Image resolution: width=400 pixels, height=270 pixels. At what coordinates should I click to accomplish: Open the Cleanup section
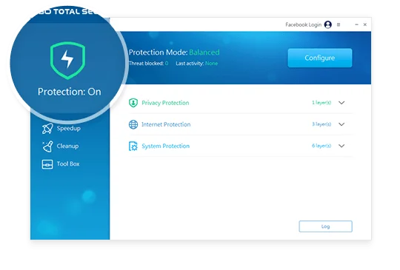(61, 146)
